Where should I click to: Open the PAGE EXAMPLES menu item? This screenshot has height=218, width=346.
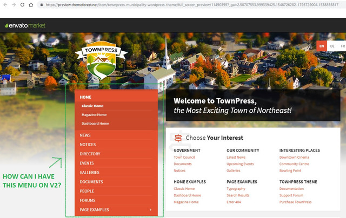(x=94, y=209)
